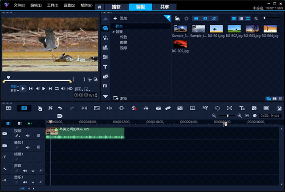The image size is (285, 192).
Task: Collapse the 背景 tree node
Action: point(114,32)
